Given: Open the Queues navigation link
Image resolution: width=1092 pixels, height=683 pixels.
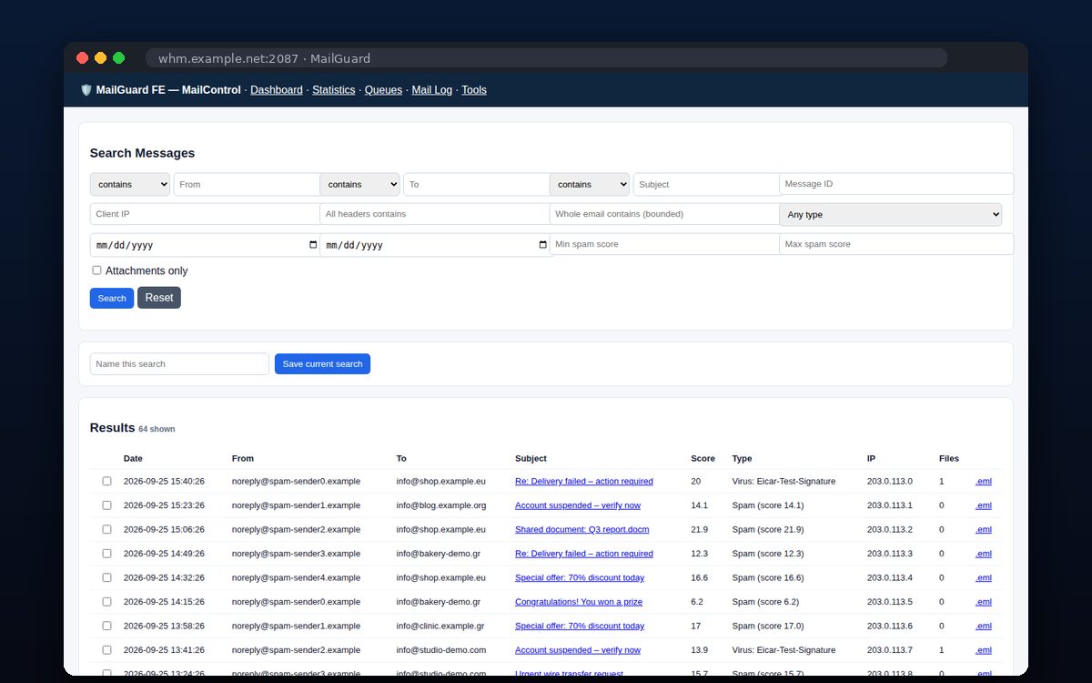Looking at the screenshot, I should (x=383, y=90).
